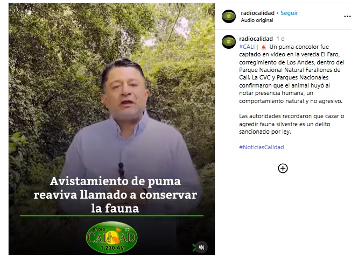This screenshot has width=351, height=255.
Task: Load more comments with the plus circle
Action: [283, 169]
